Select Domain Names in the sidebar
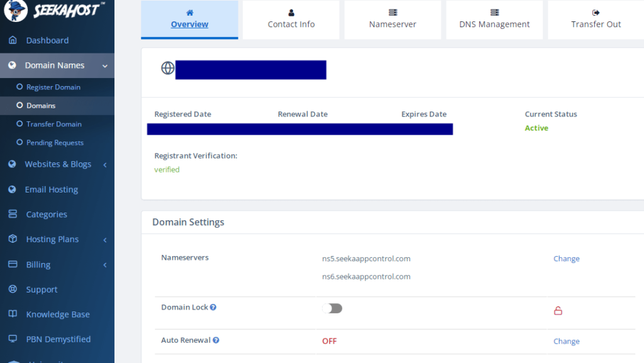This screenshot has height=363, width=644. click(x=57, y=65)
